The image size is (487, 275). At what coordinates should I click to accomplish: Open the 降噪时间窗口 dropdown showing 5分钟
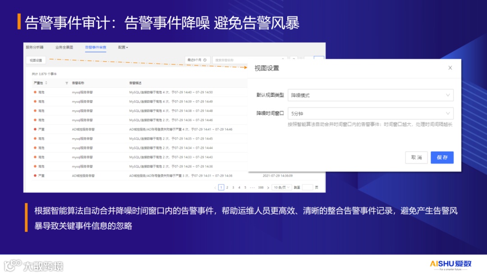(x=371, y=113)
